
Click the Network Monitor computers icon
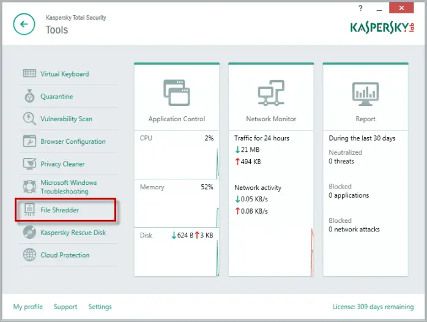tap(271, 92)
